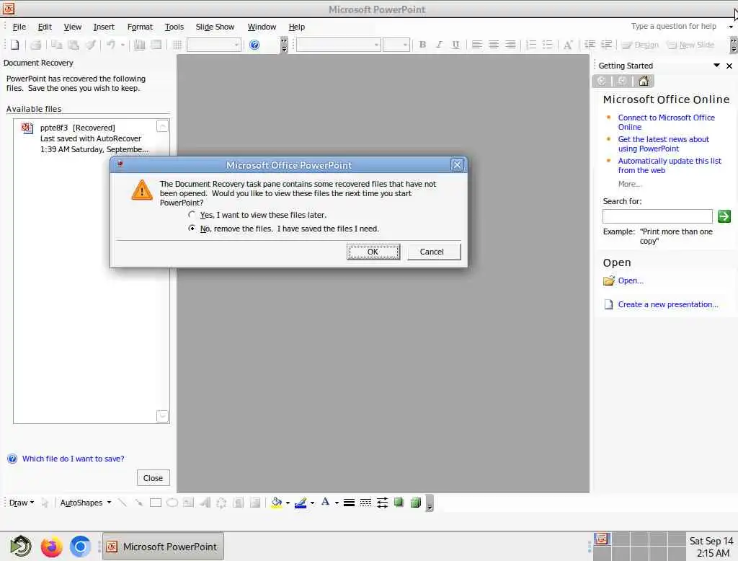The width and height of the screenshot is (738, 561).
Task: Click the Font Color letter A swatch
Action: pos(325,503)
